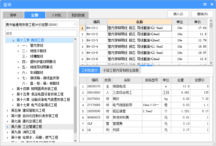The width and height of the screenshot is (216, 146).
Task: Select row with code B4-13-2
Action: [143, 34]
